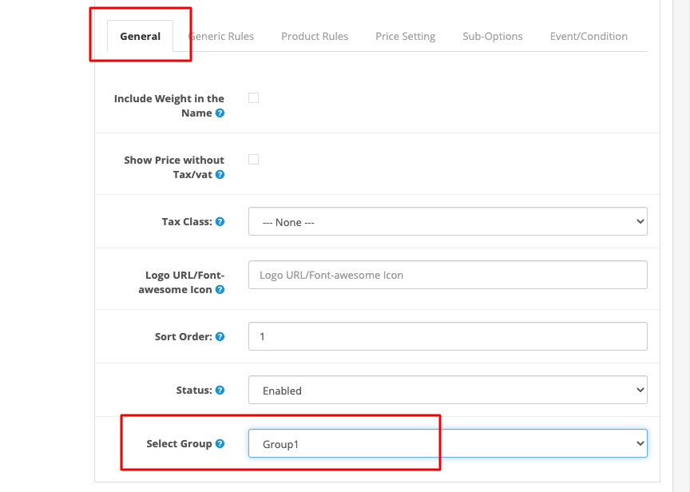Open the Sub-Options tab
Viewport: 690px width, 492px height.
tap(493, 36)
